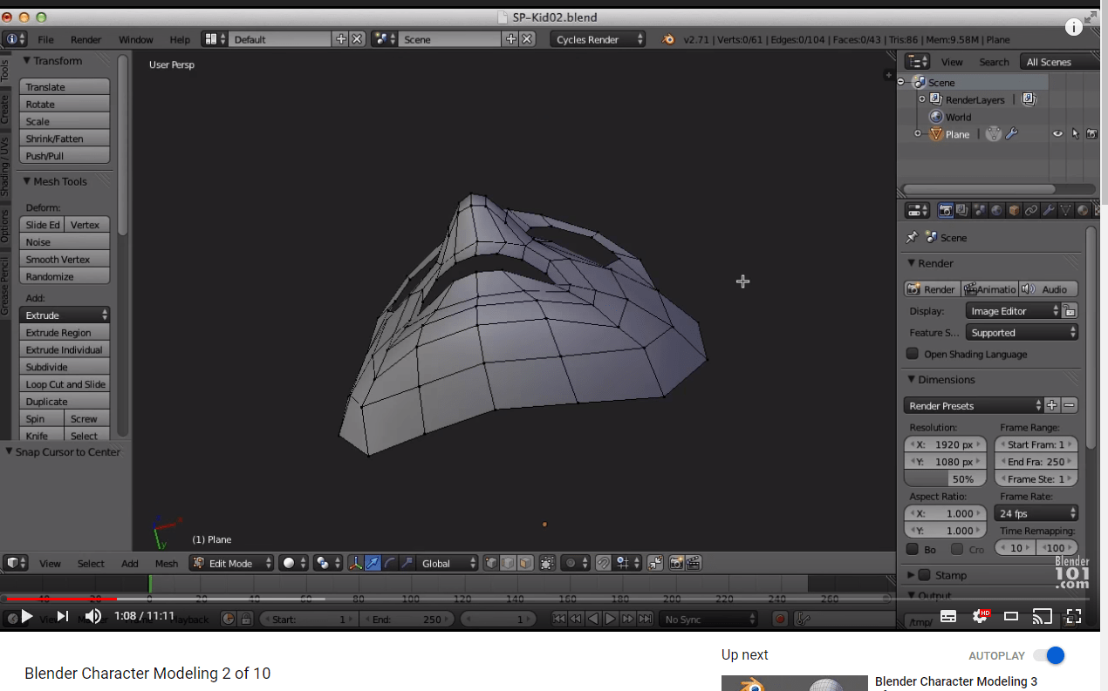
Task: Open the Edit Mode dropdown
Action: pos(232,563)
